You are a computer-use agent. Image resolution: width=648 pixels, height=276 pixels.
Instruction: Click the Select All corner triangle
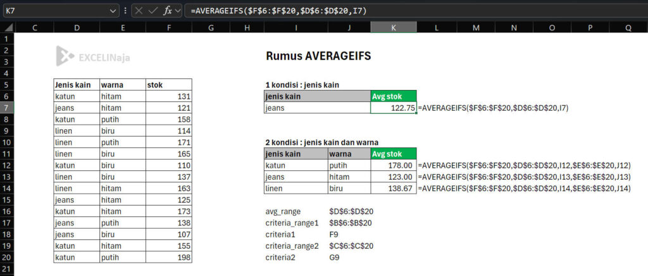tap(8, 27)
